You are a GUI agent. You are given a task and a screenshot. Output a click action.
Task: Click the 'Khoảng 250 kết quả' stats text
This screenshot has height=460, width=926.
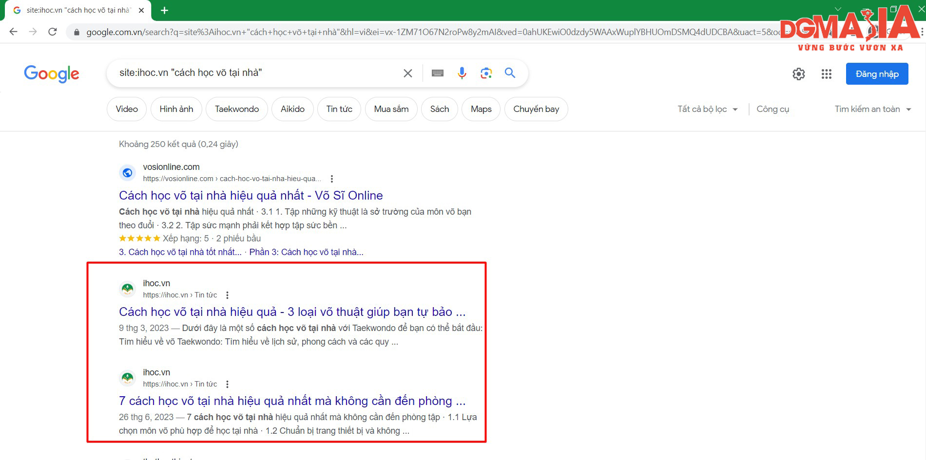pyautogui.click(x=178, y=144)
